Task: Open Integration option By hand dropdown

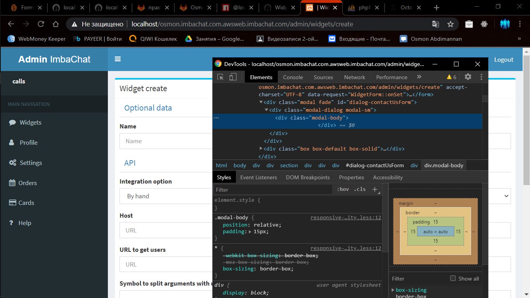Action: coord(315,196)
